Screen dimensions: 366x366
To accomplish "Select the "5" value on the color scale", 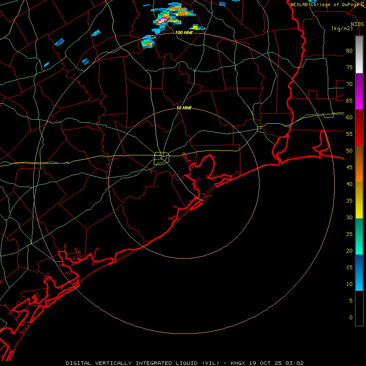I will (351, 301).
